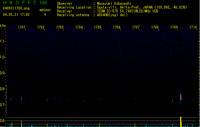The image size is (200, 127).
Task: Select the meteor count value 6
Action: coord(45,15)
